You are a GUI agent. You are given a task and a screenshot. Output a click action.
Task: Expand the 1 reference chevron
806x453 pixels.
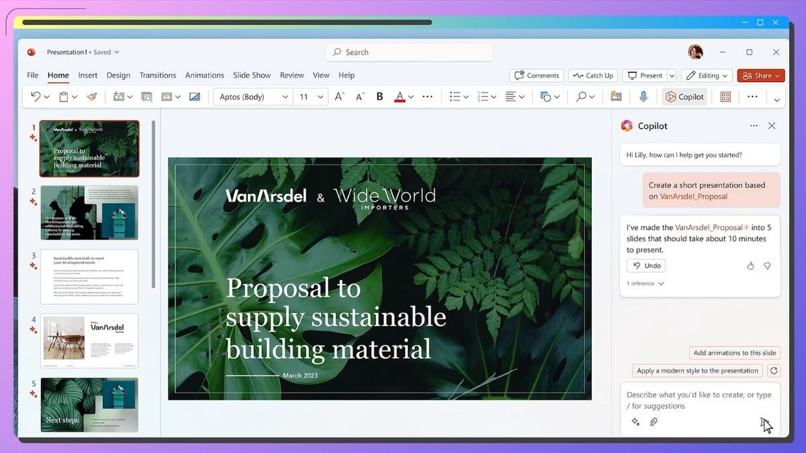(x=661, y=284)
